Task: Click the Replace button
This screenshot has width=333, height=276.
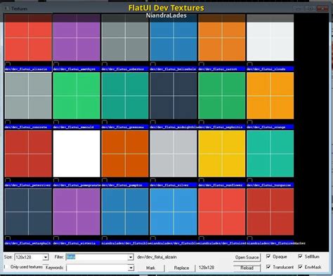Action: tap(181, 268)
